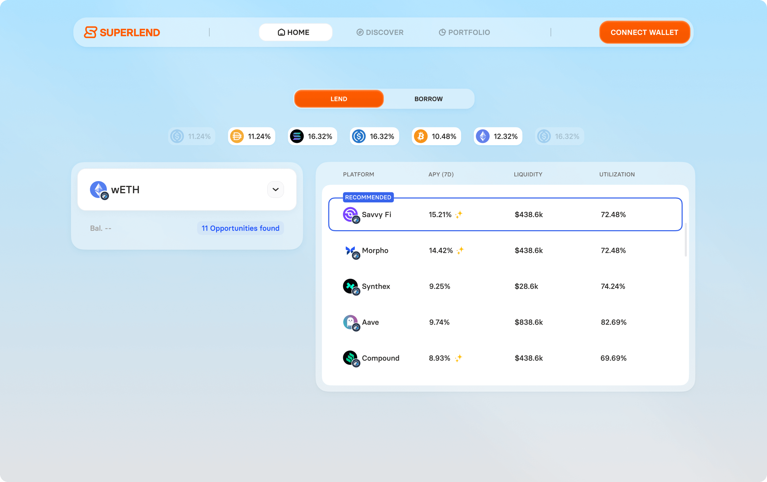Click the 74.24% utilization value
Viewport: 767px width, 482px height.
click(613, 286)
